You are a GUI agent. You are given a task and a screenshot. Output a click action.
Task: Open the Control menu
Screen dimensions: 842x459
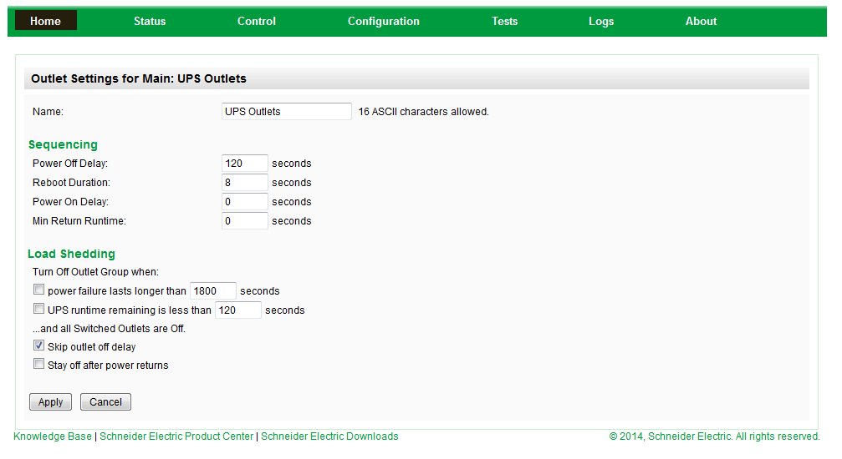[257, 21]
